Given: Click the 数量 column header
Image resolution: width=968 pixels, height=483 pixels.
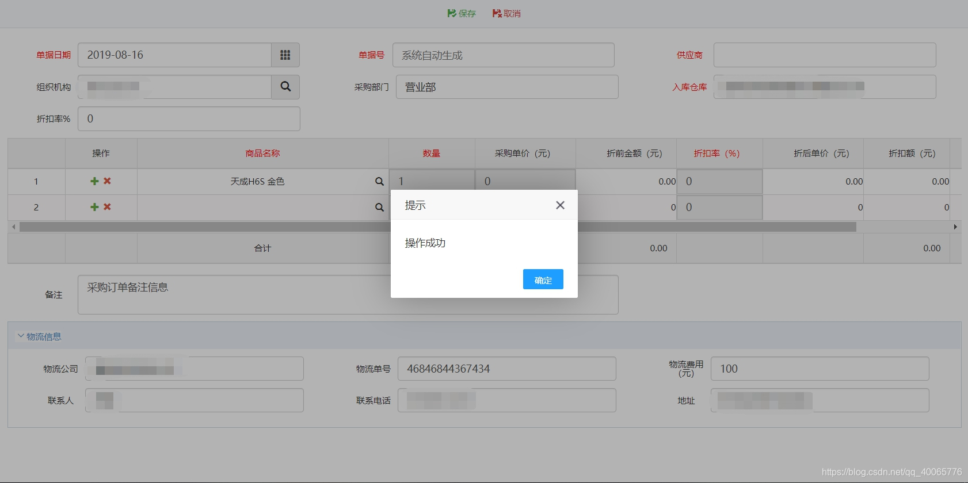Looking at the screenshot, I should [432, 154].
